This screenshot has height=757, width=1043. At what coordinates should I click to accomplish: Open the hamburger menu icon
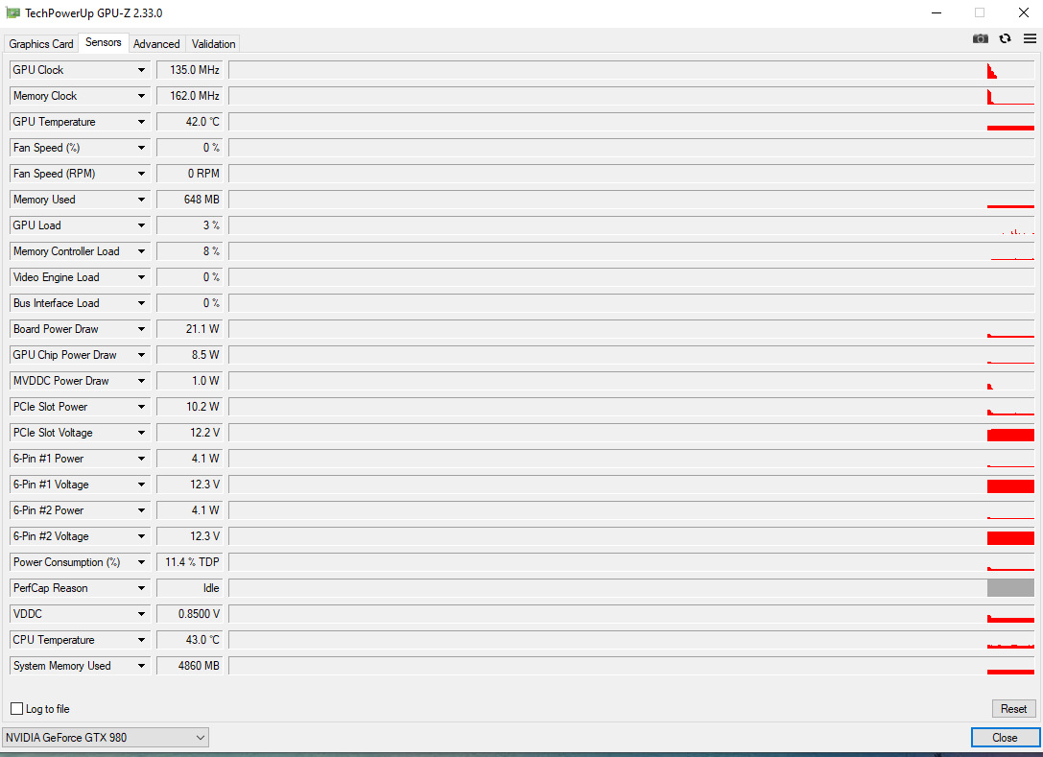[x=1030, y=38]
